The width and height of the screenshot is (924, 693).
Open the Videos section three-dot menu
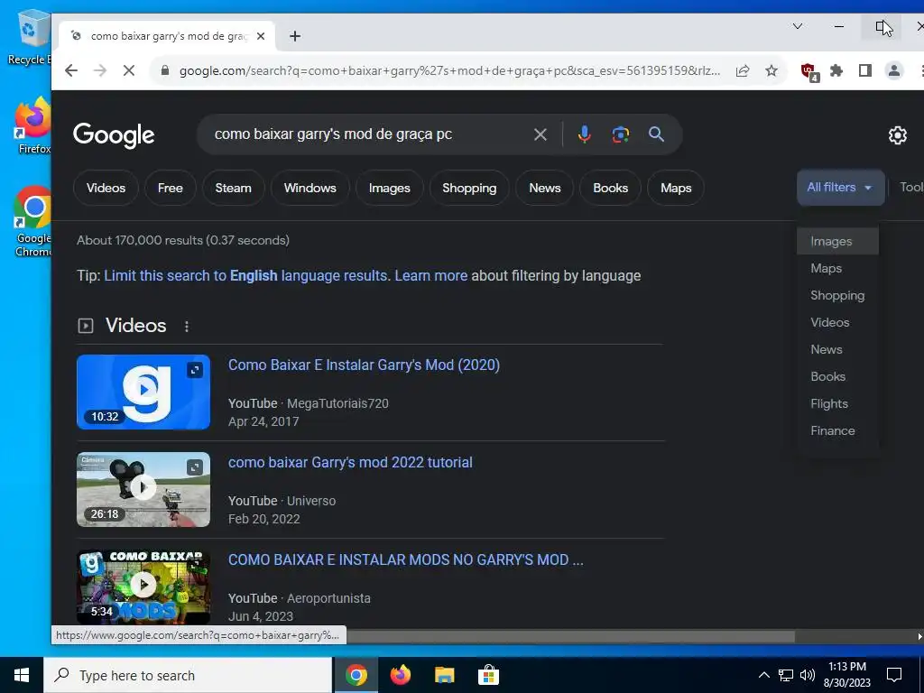[186, 326]
